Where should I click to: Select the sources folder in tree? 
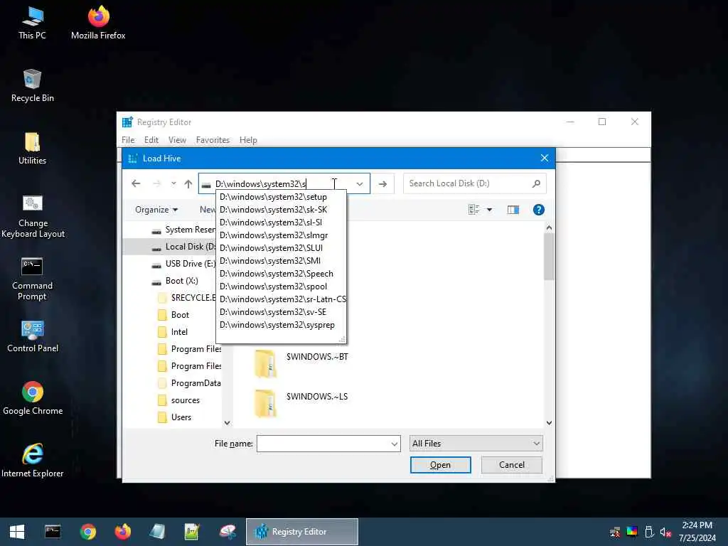click(x=179, y=400)
